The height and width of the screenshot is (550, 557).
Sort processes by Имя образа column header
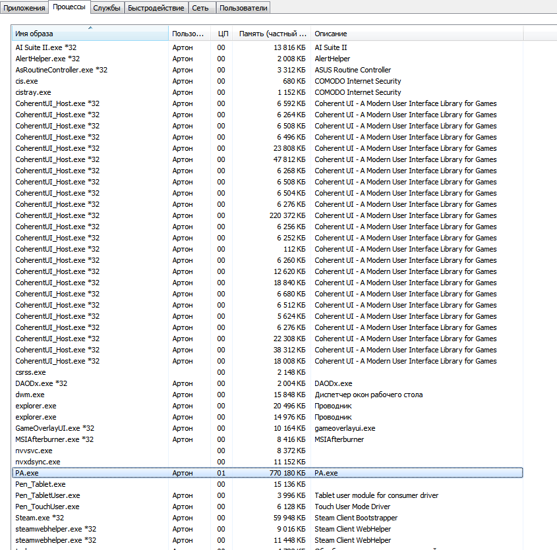point(90,34)
